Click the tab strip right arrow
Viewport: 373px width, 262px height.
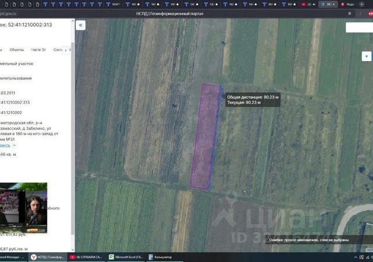tap(66, 50)
